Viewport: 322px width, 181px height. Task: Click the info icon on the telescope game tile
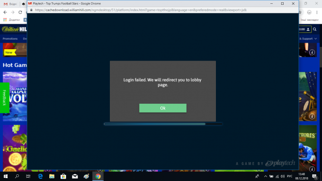click(312, 117)
